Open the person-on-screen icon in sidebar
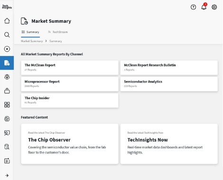This screenshot has height=180, width=223. tap(7, 133)
